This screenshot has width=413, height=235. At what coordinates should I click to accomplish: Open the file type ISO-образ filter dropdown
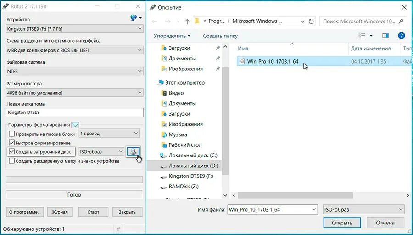click(x=364, y=209)
